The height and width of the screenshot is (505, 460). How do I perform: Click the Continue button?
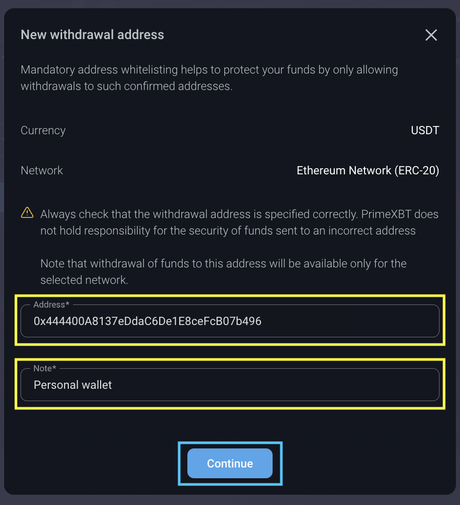click(x=230, y=463)
